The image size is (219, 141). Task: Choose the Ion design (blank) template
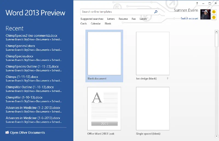click(x=153, y=56)
